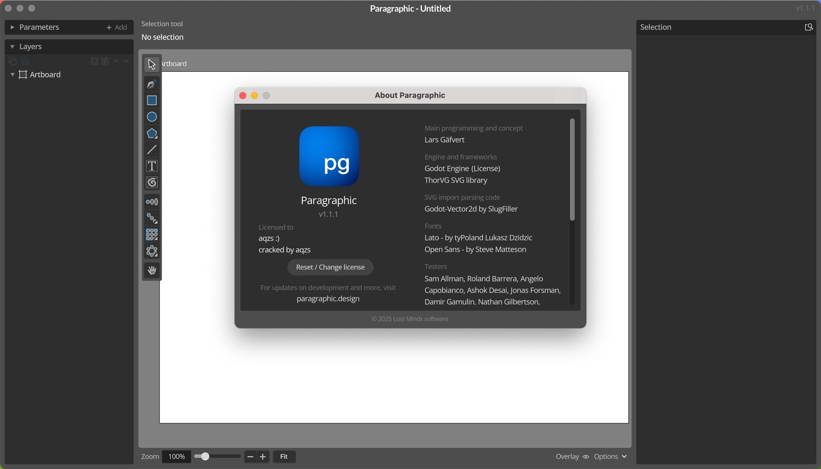
Task: Select the Pen tool
Action: point(151,84)
